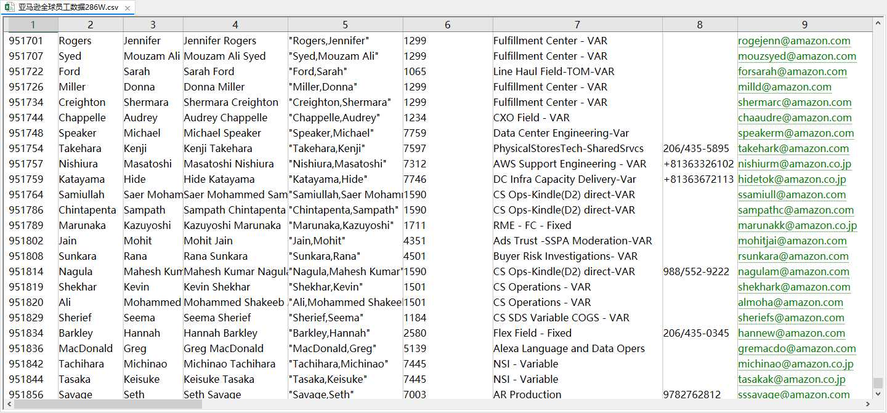The width and height of the screenshot is (887, 413).
Task: Click the vertical scrollbar up arrow
Action: [x=878, y=24]
